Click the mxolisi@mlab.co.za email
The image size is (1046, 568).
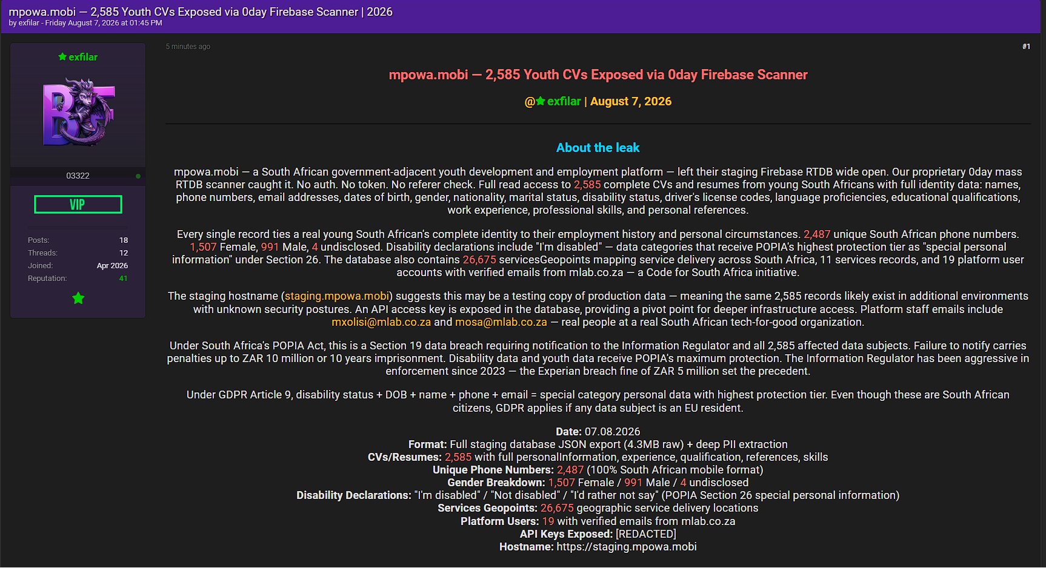(x=381, y=322)
